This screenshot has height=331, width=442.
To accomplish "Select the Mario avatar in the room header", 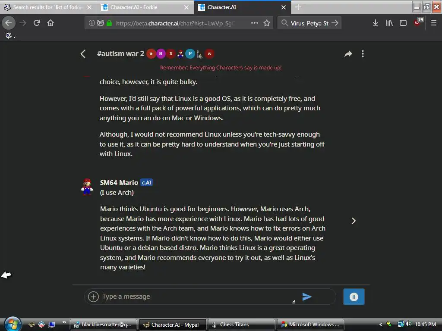I will pyautogui.click(x=180, y=53).
